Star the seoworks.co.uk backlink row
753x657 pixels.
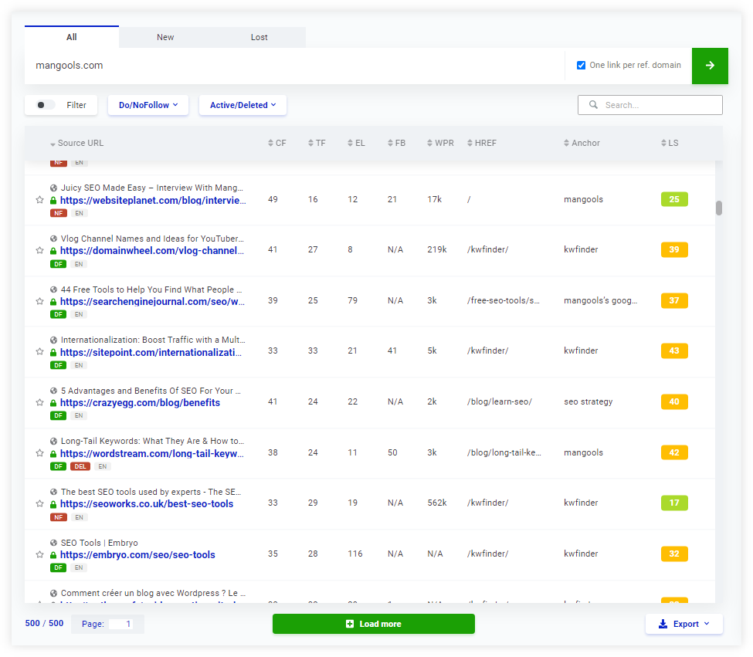point(40,504)
